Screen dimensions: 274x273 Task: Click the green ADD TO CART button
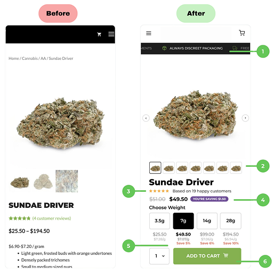click(207, 256)
